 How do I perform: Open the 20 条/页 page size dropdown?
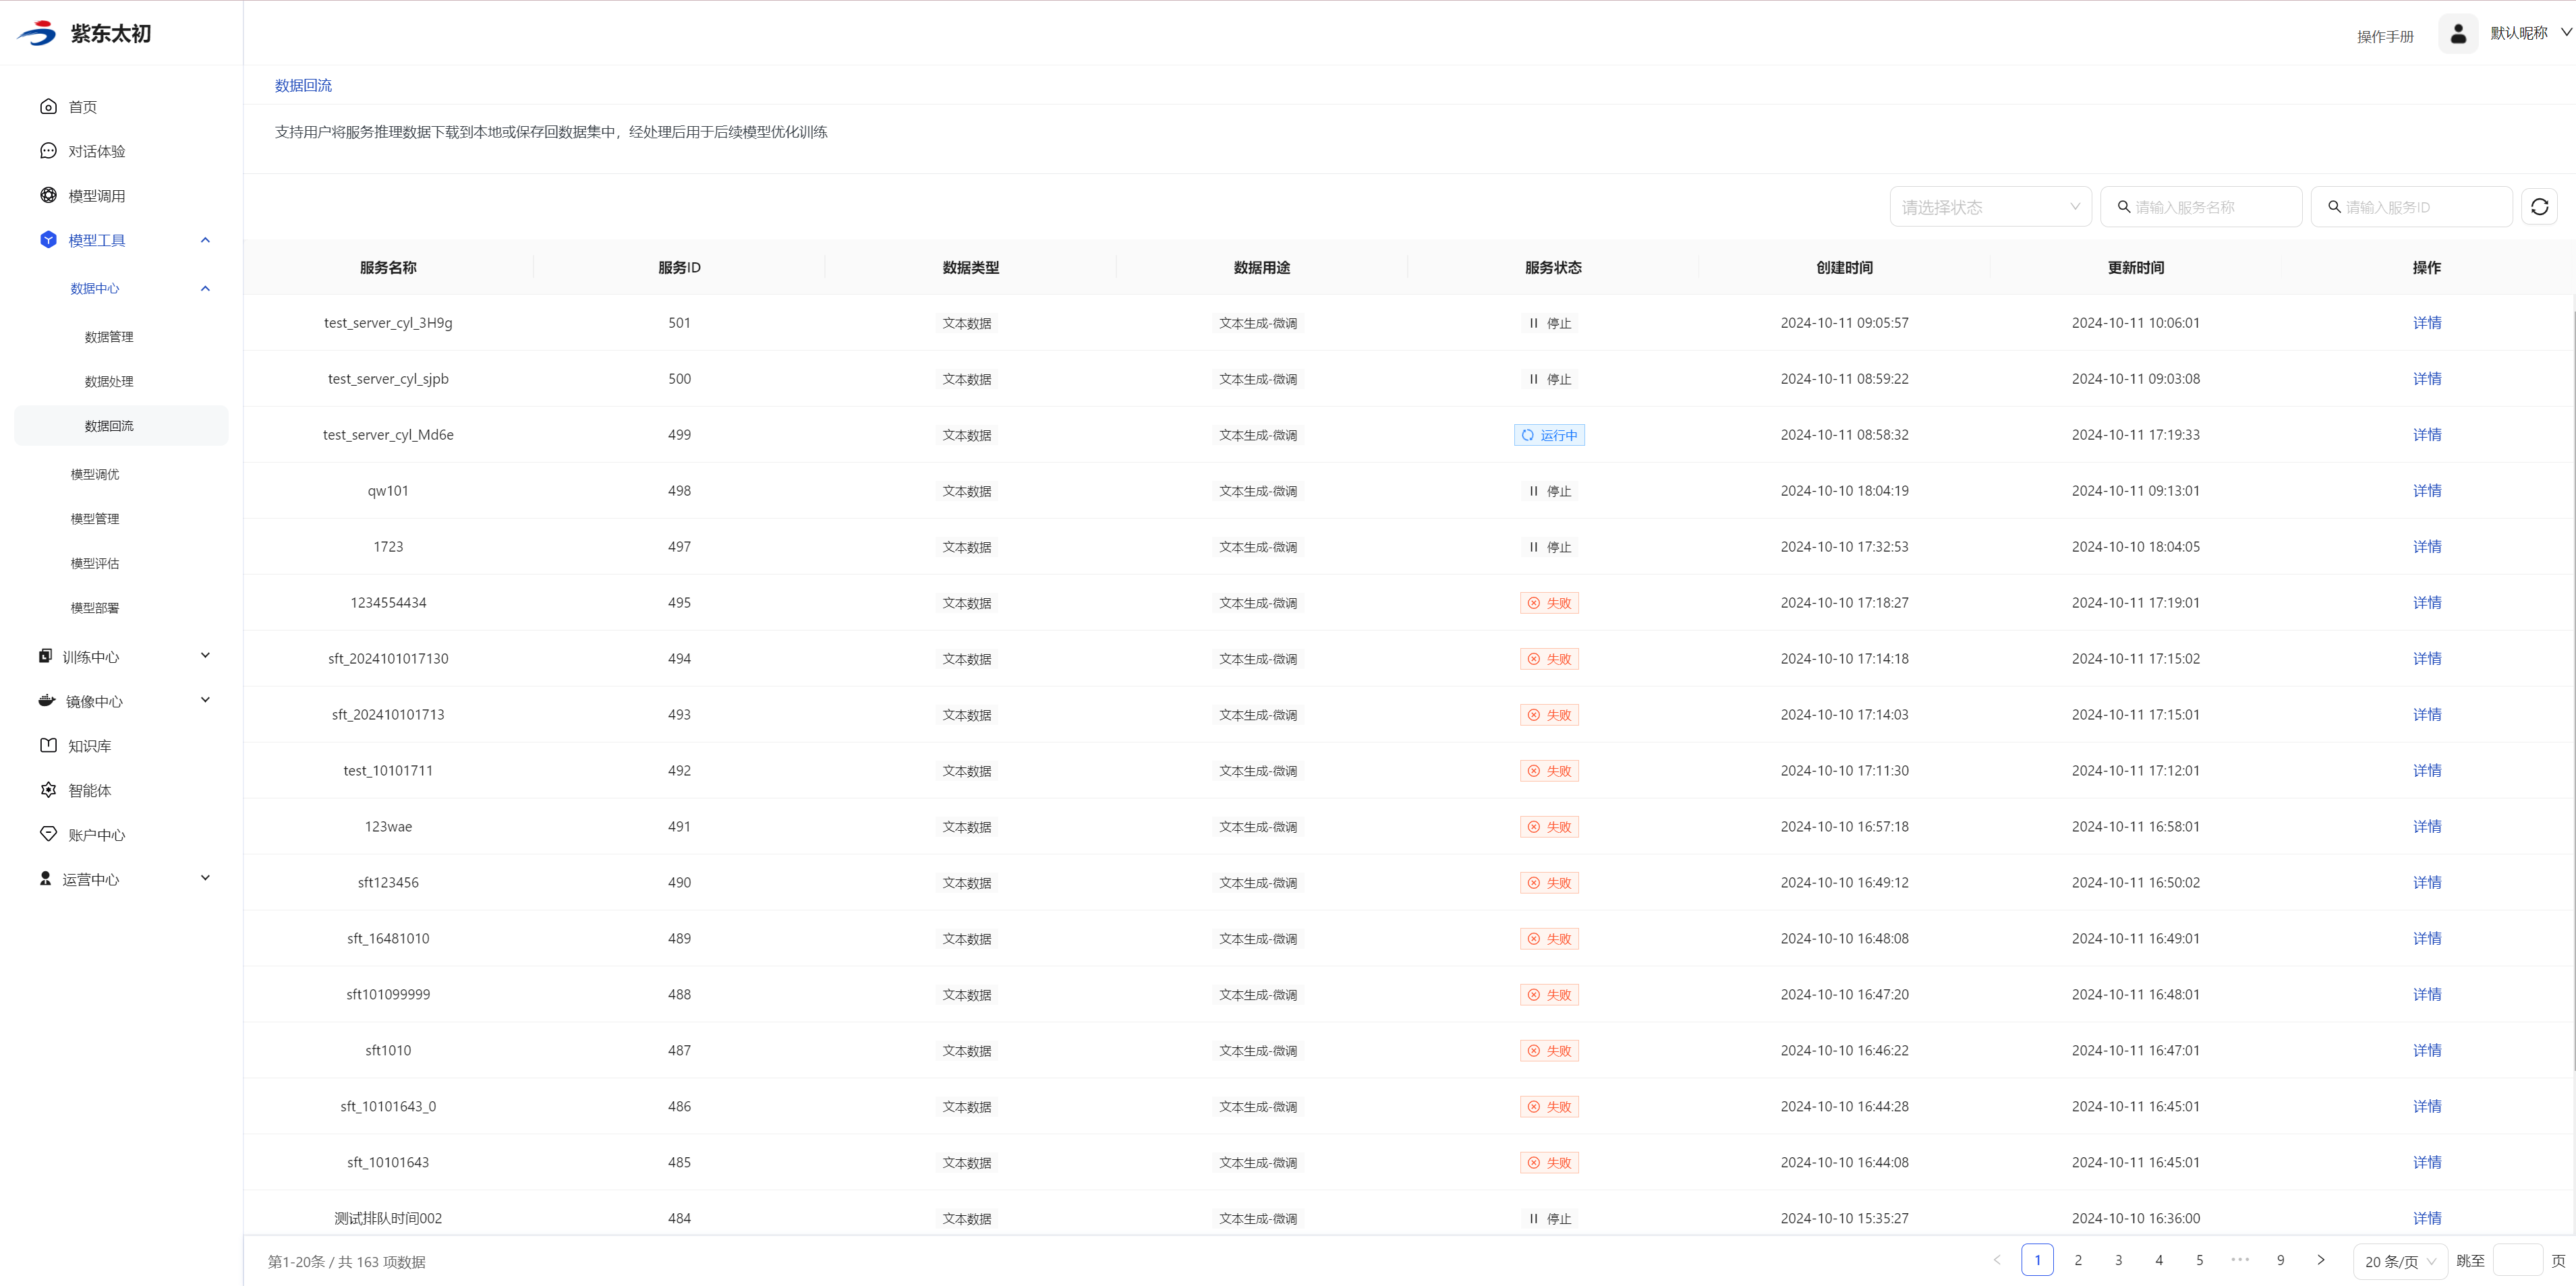click(2399, 1261)
